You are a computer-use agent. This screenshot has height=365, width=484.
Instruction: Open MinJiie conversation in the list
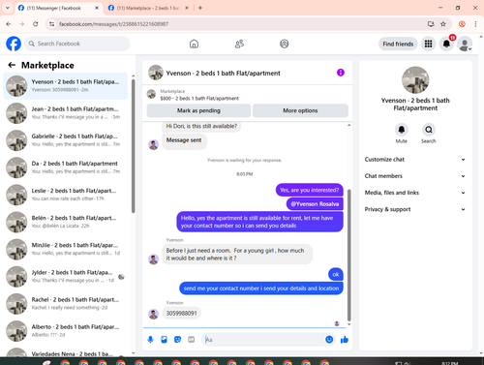point(65,249)
